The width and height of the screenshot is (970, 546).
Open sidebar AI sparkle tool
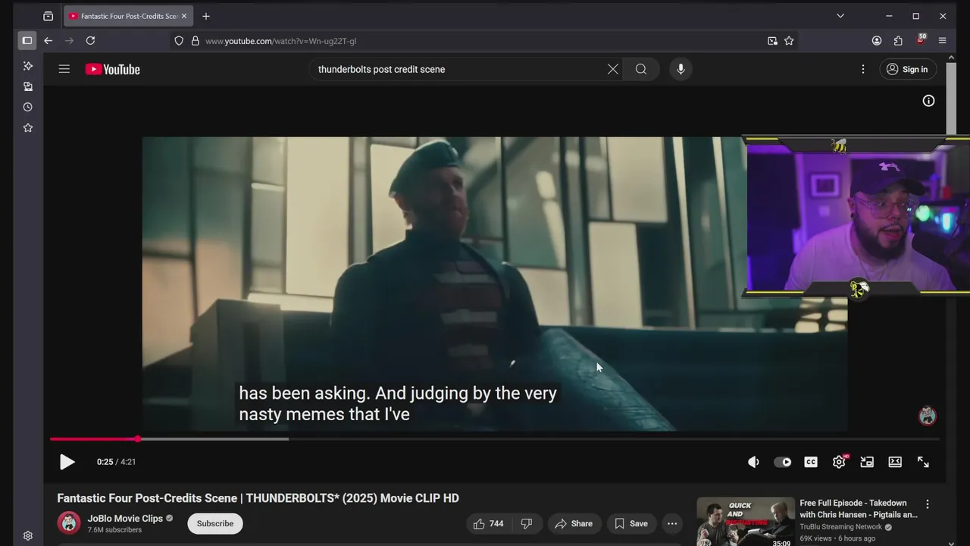(28, 66)
